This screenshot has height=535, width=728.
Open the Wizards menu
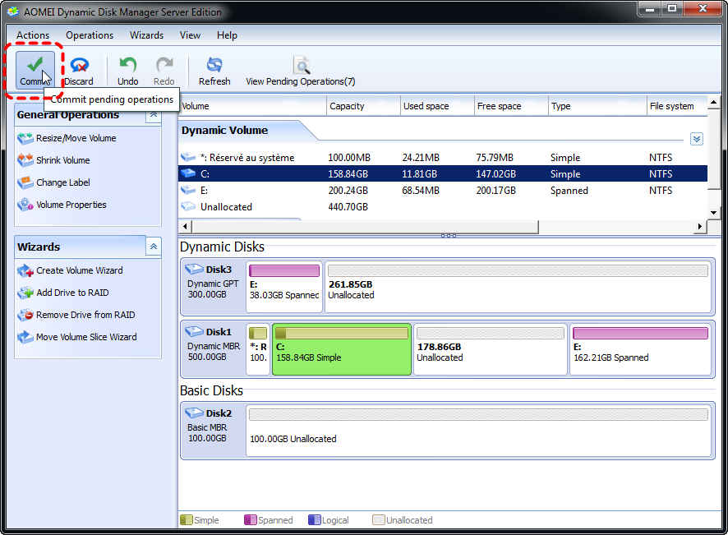[x=146, y=35]
